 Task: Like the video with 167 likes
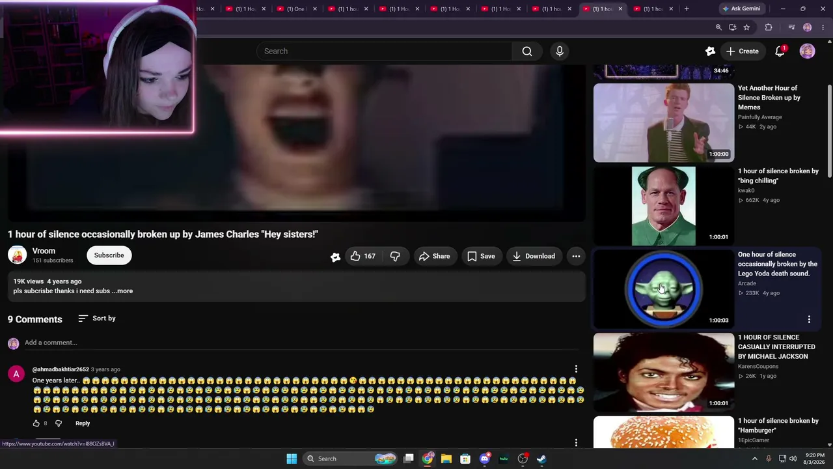click(x=362, y=256)
